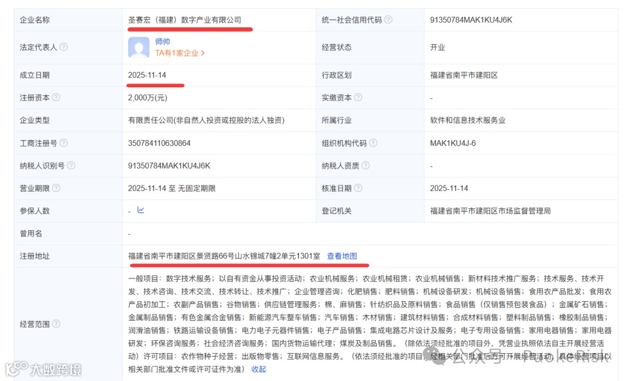628x381 pixels.
Task: Open legal representative 师帅 profile link
Action: point(163,41)
